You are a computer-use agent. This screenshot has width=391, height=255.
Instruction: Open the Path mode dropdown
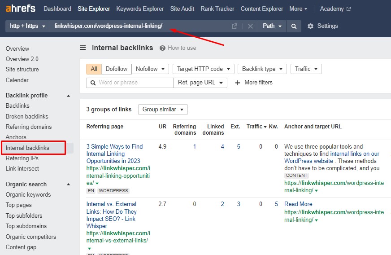tap(272, 26)
